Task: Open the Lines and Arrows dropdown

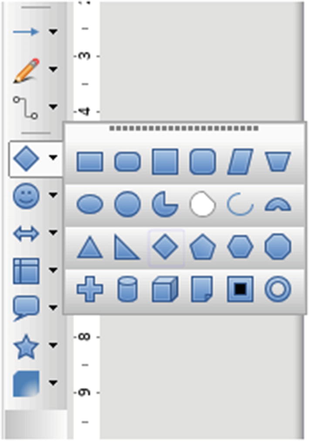Action: (x=53, y=31)
